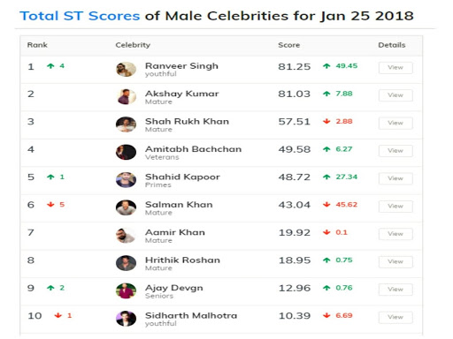Image resolution: width=453 pixels, height=339 pixels.
Task: Click red rank arrow in Sidharth Malhotra row
Action: [58, 315]
